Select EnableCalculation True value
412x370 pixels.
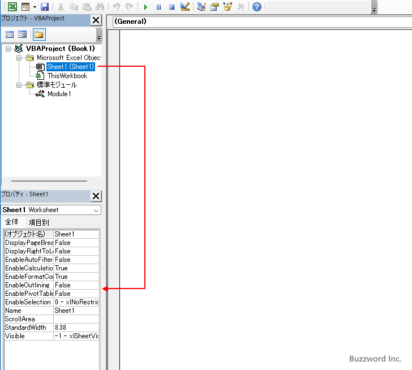click(x=76, y=268)
